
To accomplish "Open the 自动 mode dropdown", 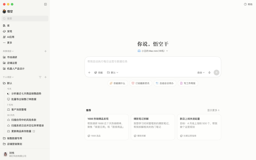I will [201, 72].
